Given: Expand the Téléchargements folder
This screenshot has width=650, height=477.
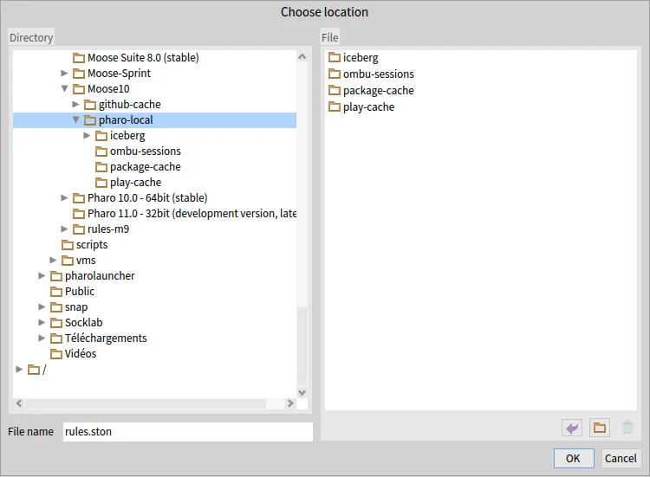Looking at the screenshot, I should click(x=42, y=338).
